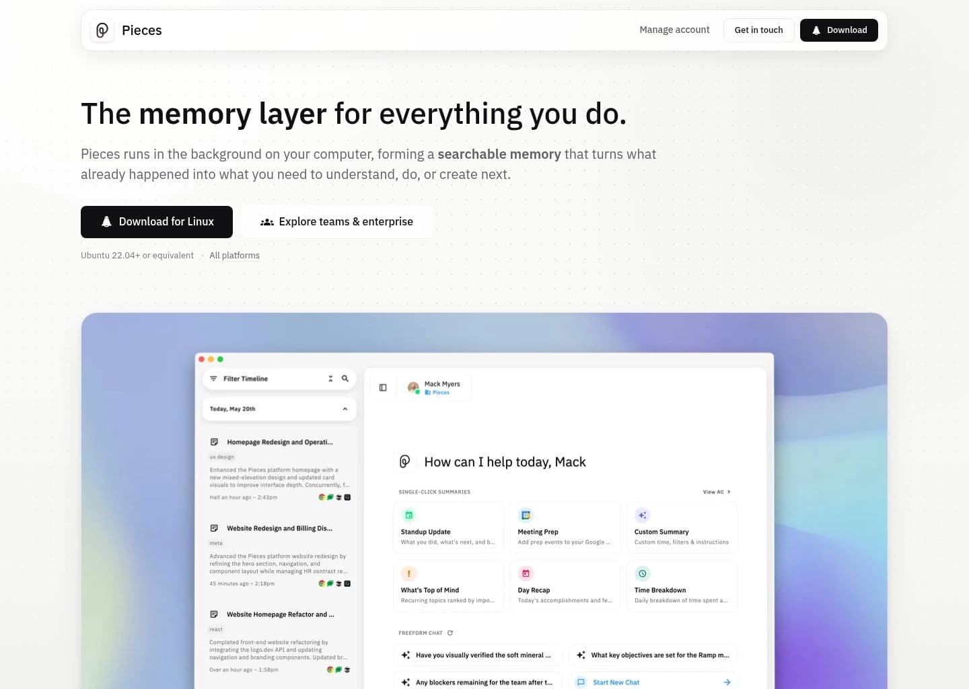Click the 'Completed front-end website refactoring' summary text
969x689 pixels.
[x=279, y=649]
